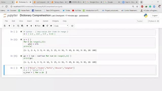Reload the page
The image size is (162, 91).
(x=6, y=7)
